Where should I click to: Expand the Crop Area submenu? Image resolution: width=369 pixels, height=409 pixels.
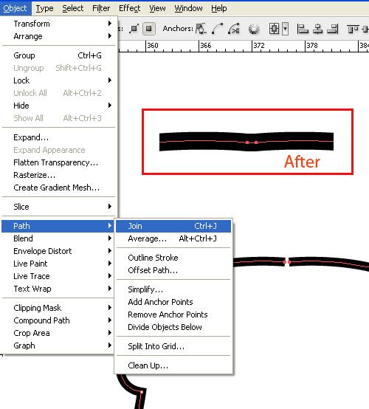[x=58, y=333]
